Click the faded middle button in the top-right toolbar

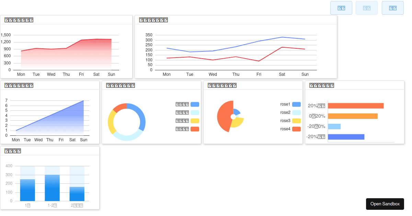[x=367, y=8]
